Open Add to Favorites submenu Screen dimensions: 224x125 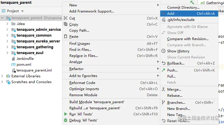(x=111, y=76)
